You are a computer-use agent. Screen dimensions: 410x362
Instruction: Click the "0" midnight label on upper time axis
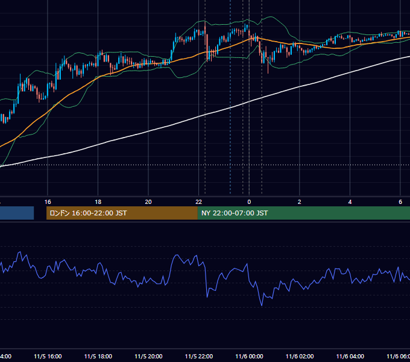(249, 202)
